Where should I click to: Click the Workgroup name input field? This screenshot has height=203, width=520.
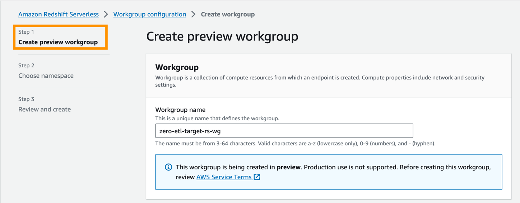[x=284, y=131]
